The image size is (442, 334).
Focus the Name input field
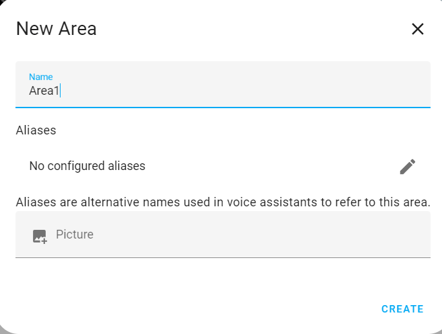222,85
